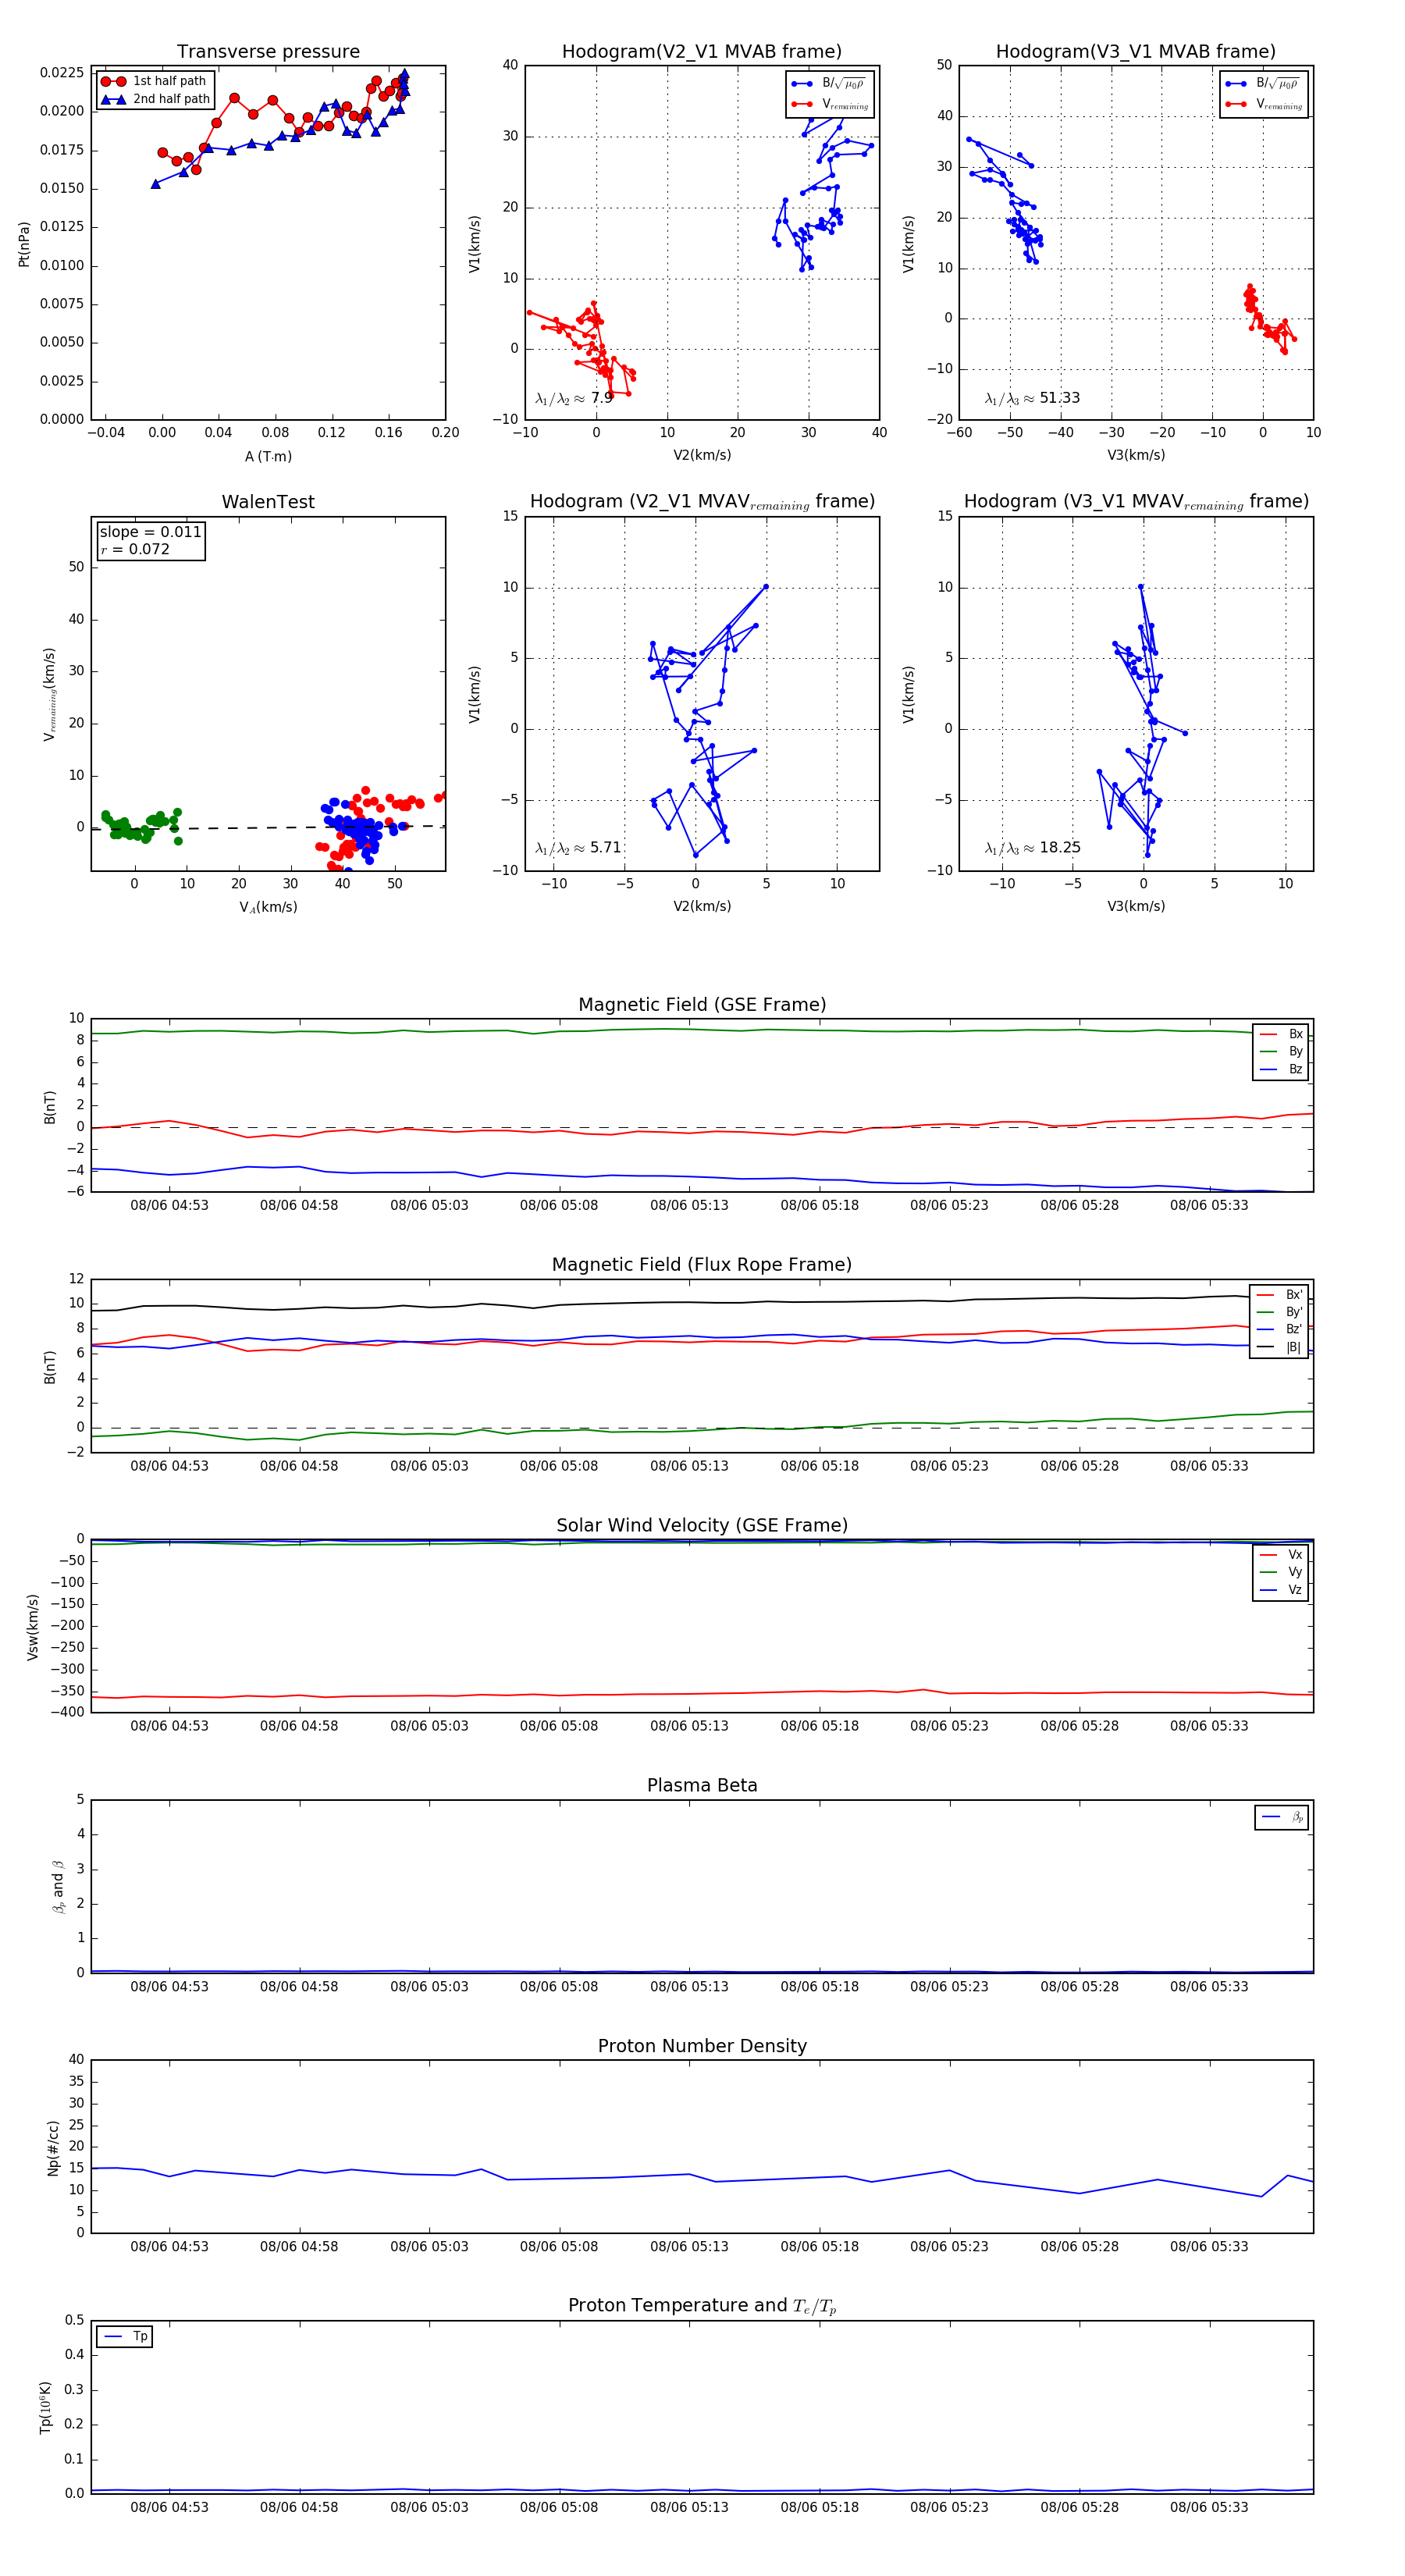Click '08/06 04:53' tick in GSE field plot
Image resolution: width=1405 pixels, height=2576 pixels.
click(x=169, y=1205)
